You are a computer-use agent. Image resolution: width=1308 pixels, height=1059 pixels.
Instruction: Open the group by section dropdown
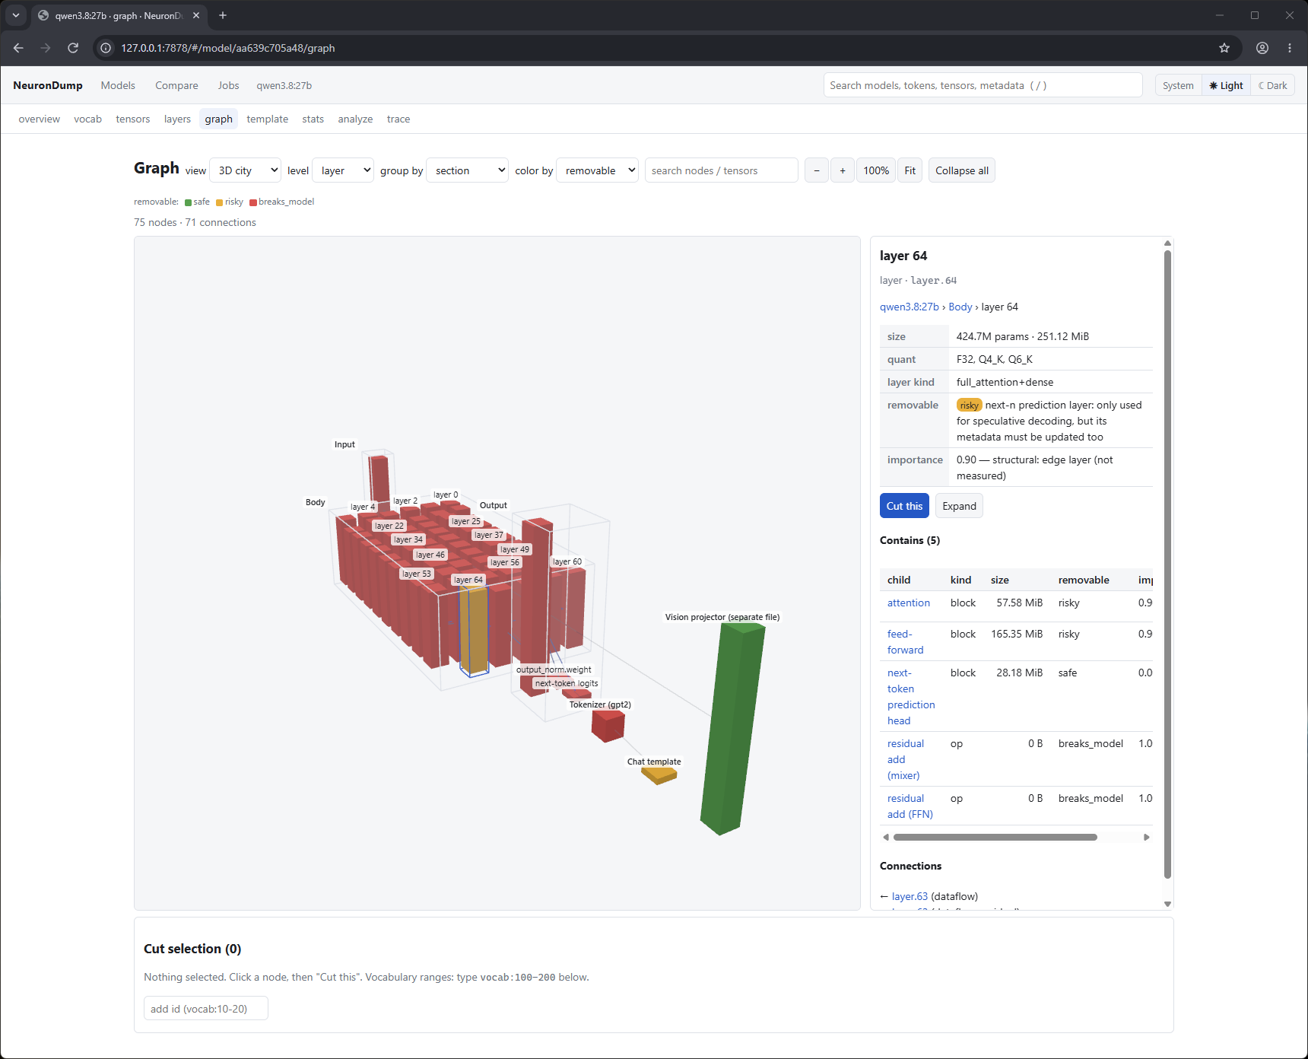click(467, 170)
